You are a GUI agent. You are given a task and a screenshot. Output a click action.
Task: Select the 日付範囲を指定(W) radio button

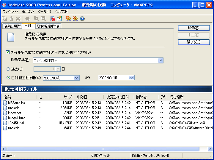coord(8,78)
